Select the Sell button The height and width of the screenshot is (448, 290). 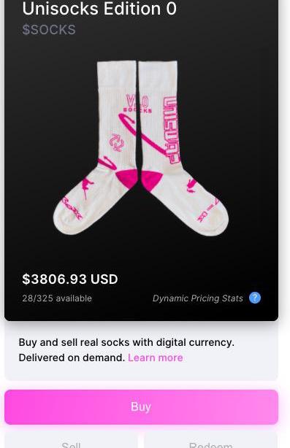(x=71, y=443)
